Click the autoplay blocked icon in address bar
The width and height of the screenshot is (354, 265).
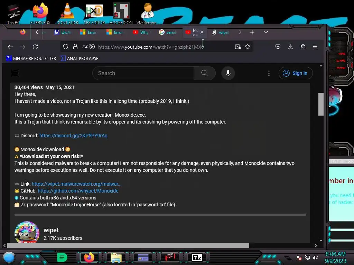pos(92,47)
